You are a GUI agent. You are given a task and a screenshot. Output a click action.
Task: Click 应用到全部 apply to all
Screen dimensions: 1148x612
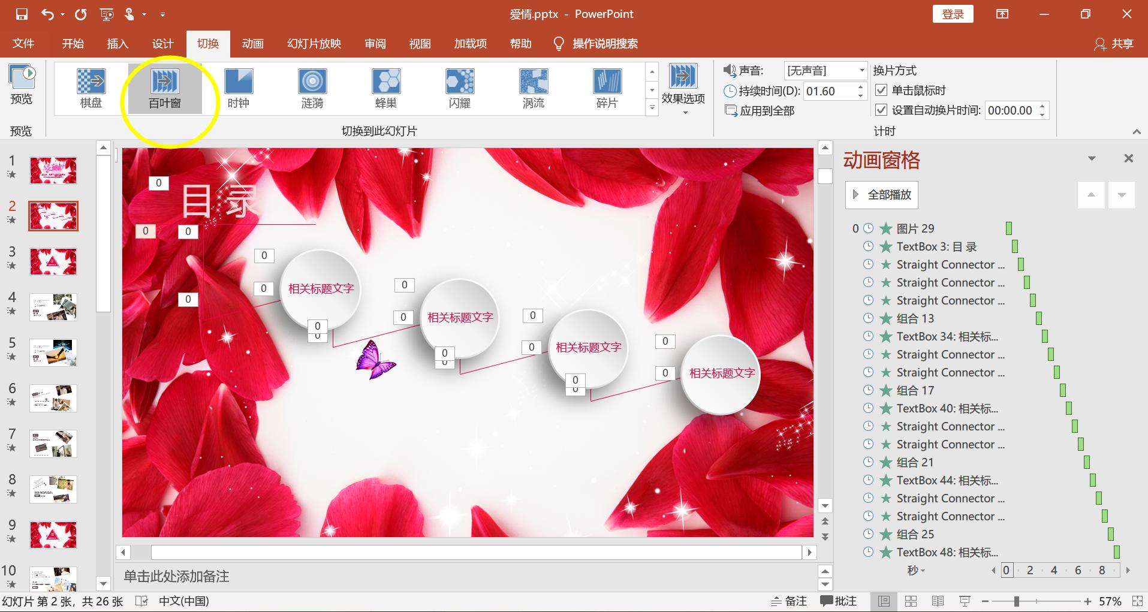click(760, 111)
